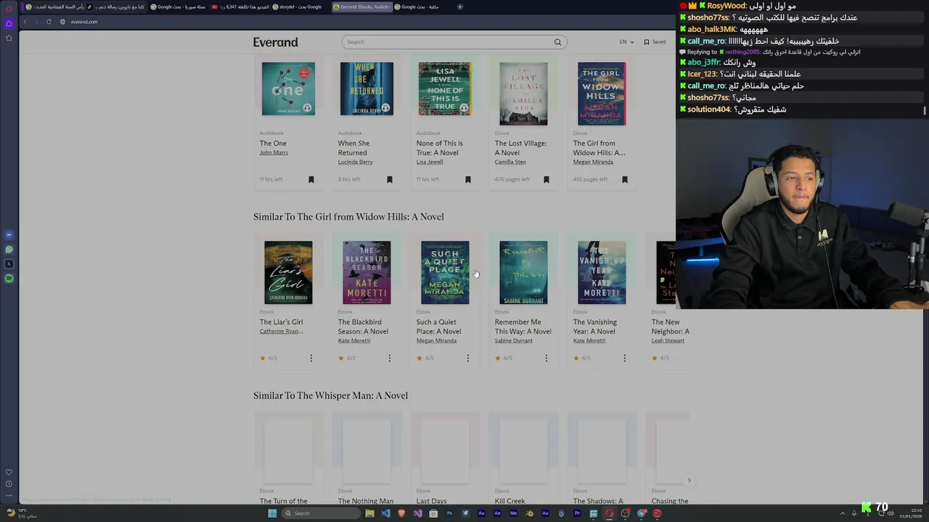Go to the Everand home logo
This screenshot has height=522, width=929.
276,42
